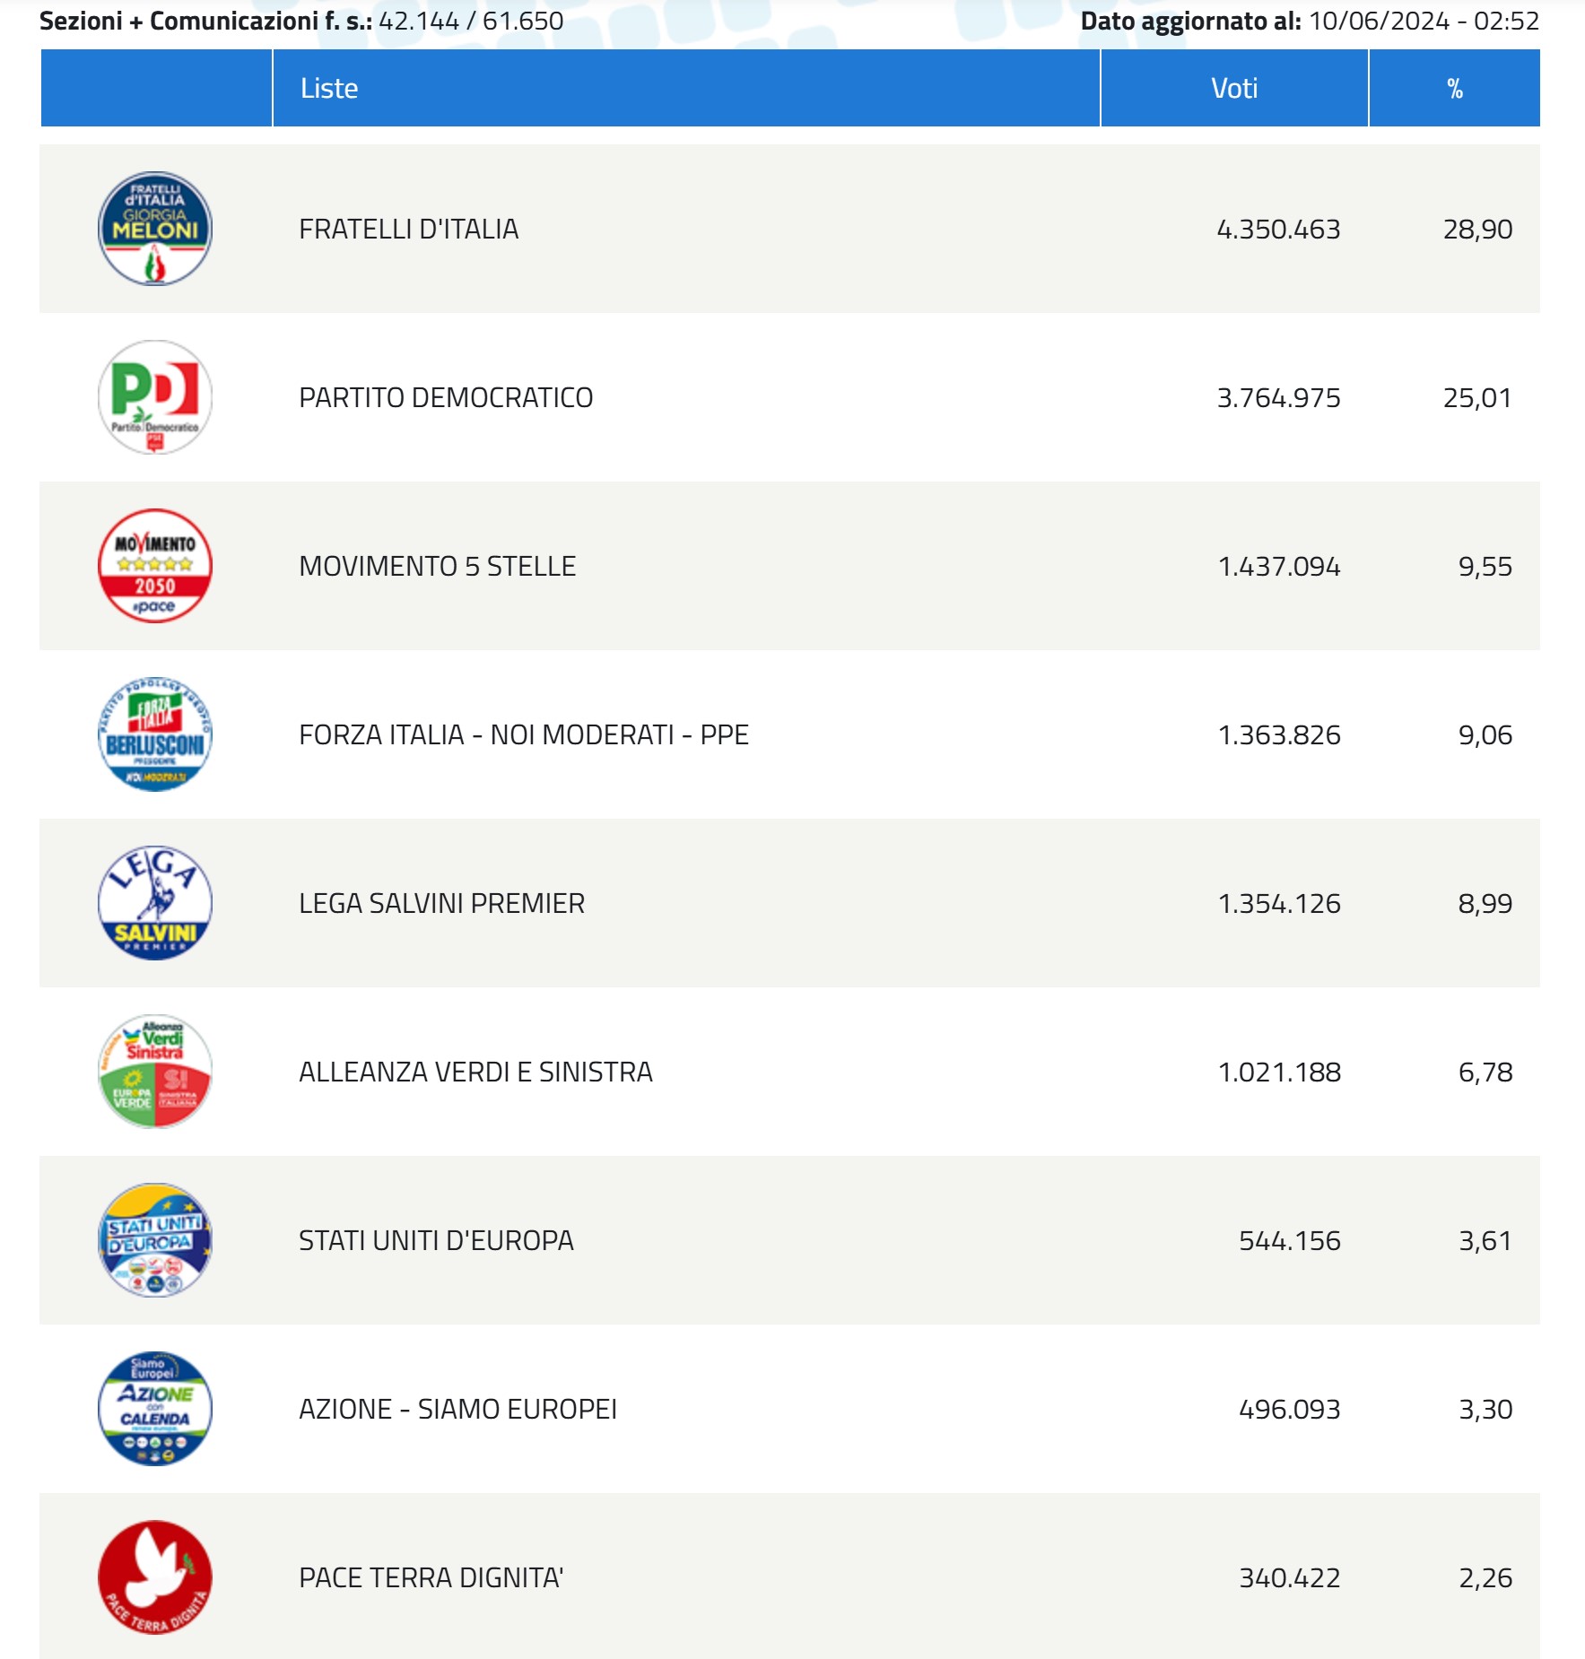This screenshot has width=1585, height=1659.
Task: Click the 3,30 percentage for Azione
Action: pyautogui.click(x=1485, y=1410)
